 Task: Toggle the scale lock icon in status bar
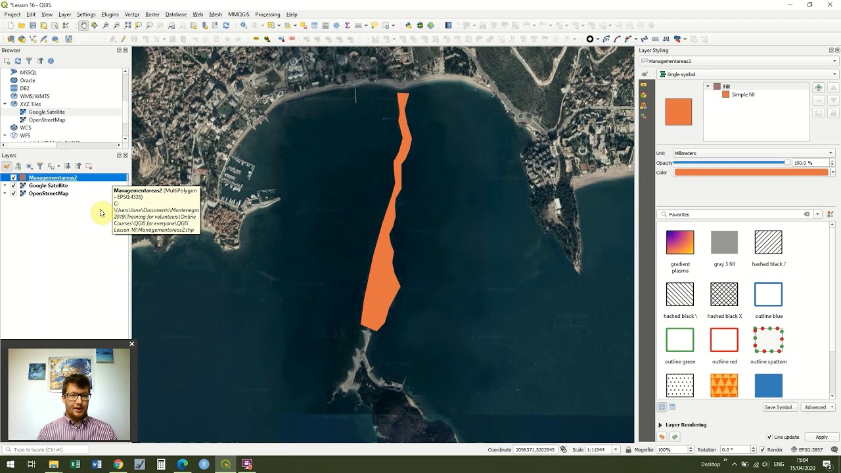coord(629,449)
